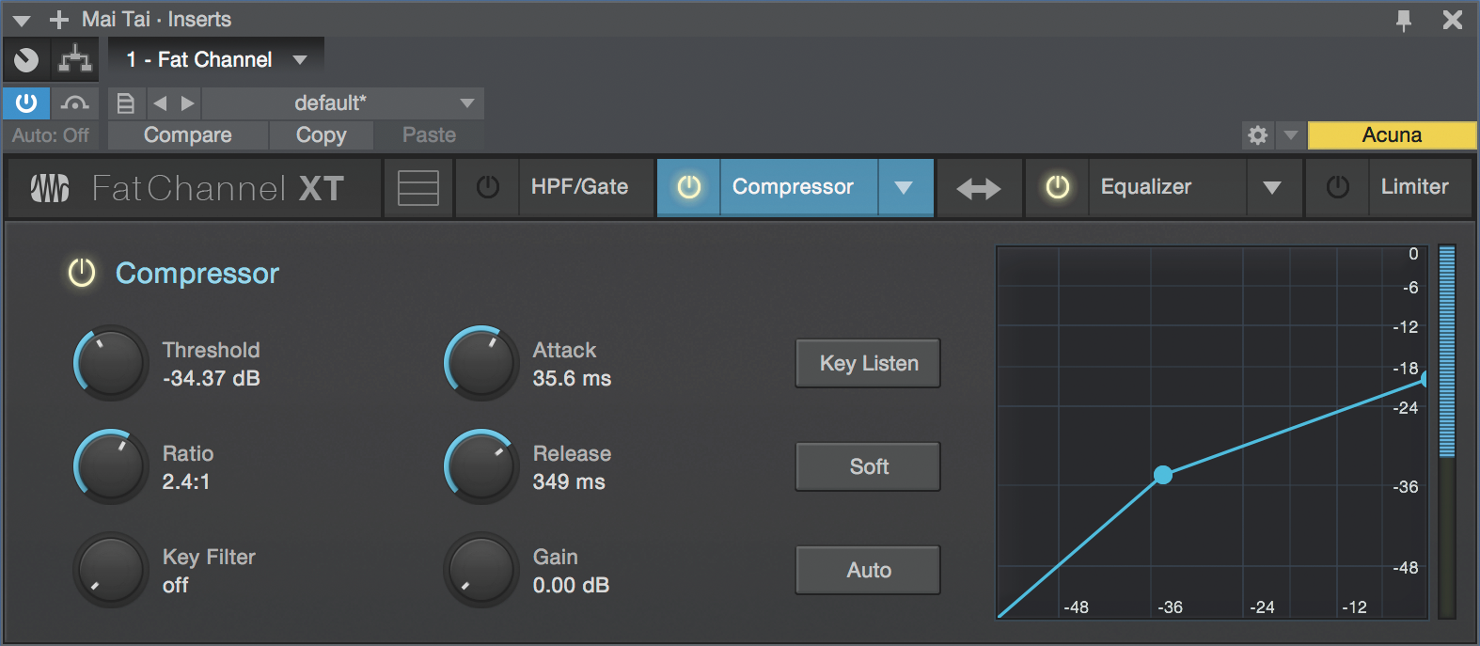Click the Auto: Off automation mode
The width and height of the screenshot is (1480, 646).
pyautogui.click(x=51, y=135)
